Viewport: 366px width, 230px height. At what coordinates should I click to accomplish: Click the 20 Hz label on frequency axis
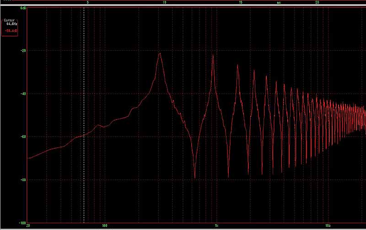(x=28, y=226)
